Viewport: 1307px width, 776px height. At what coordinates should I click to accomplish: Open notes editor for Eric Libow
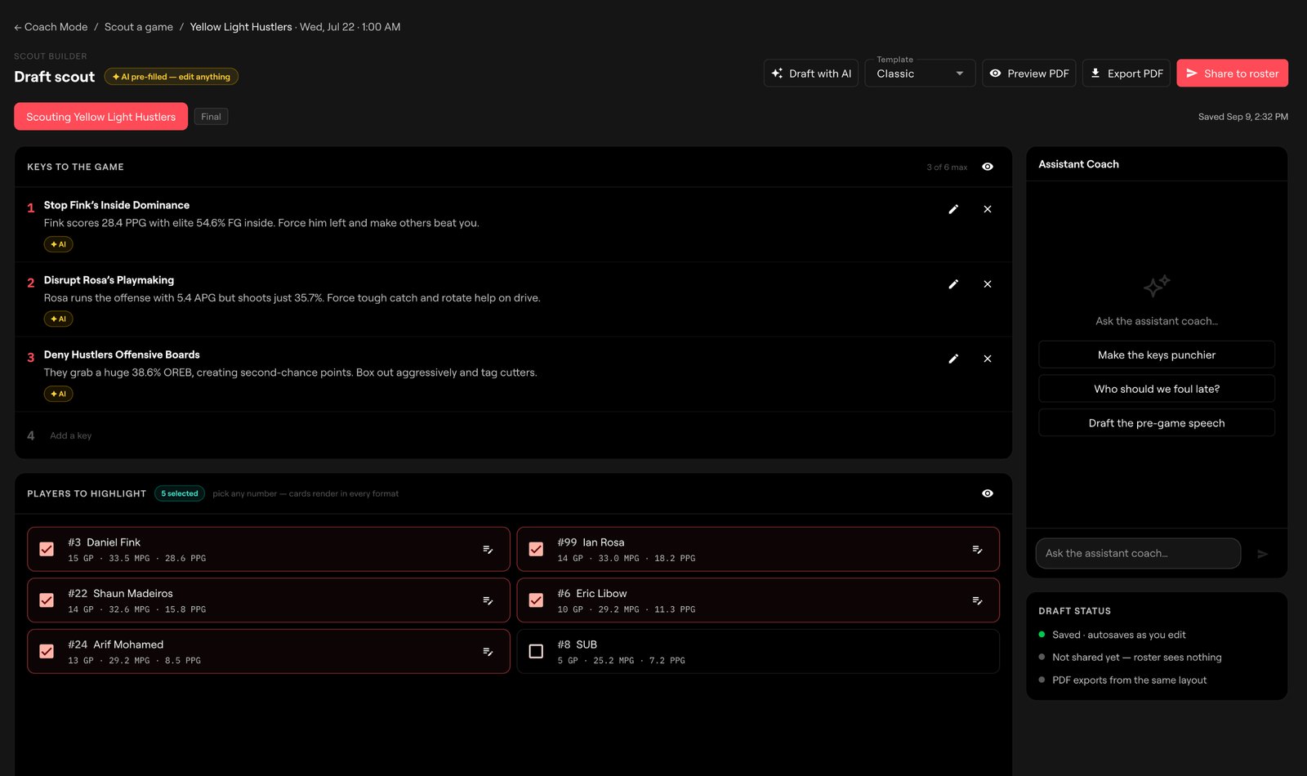tap(977, 600)
